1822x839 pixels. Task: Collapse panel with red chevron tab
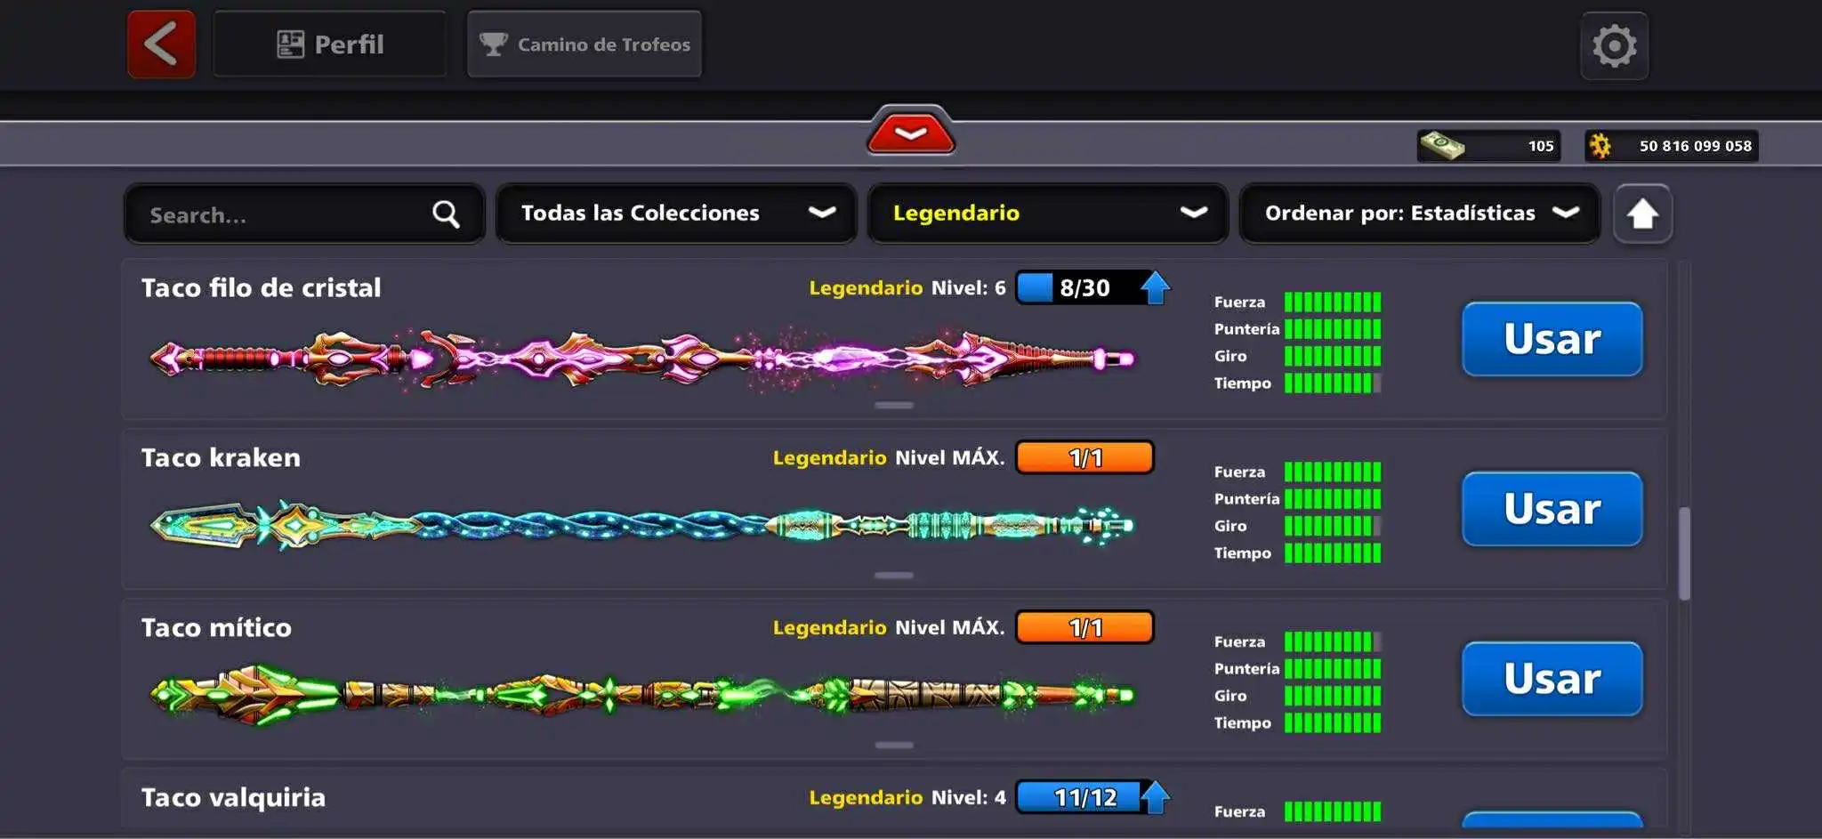click(910, 134)
